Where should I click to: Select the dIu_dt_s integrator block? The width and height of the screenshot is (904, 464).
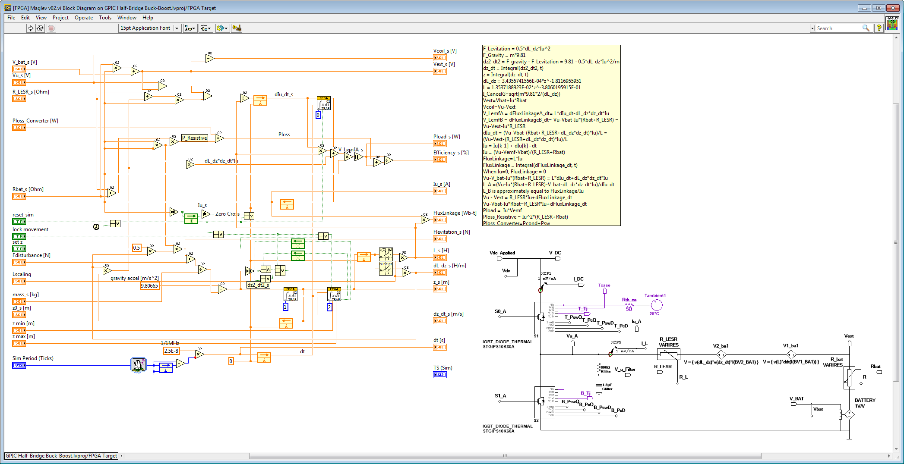coord(324,103)
